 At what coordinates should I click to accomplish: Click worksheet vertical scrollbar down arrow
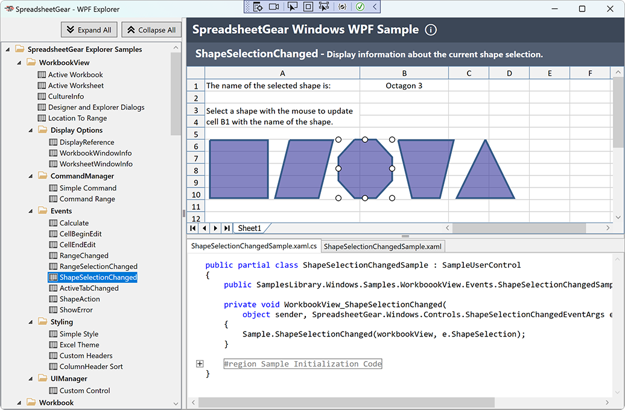point(618,218)
